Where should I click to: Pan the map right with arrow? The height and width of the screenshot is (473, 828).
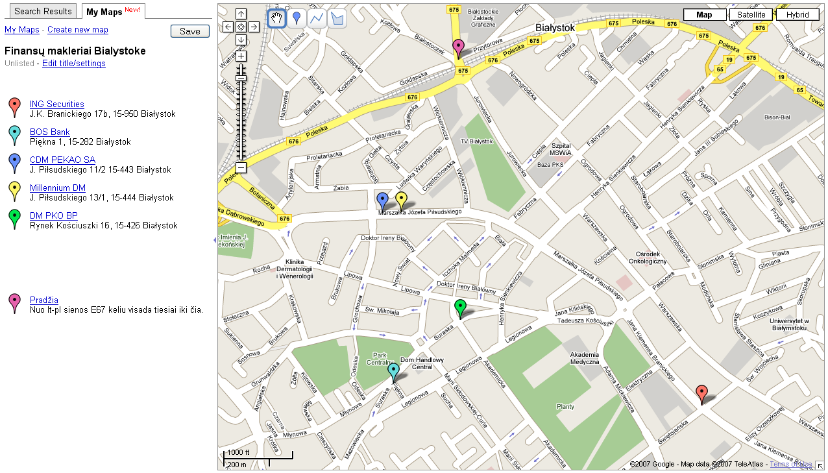pos(254,27)
